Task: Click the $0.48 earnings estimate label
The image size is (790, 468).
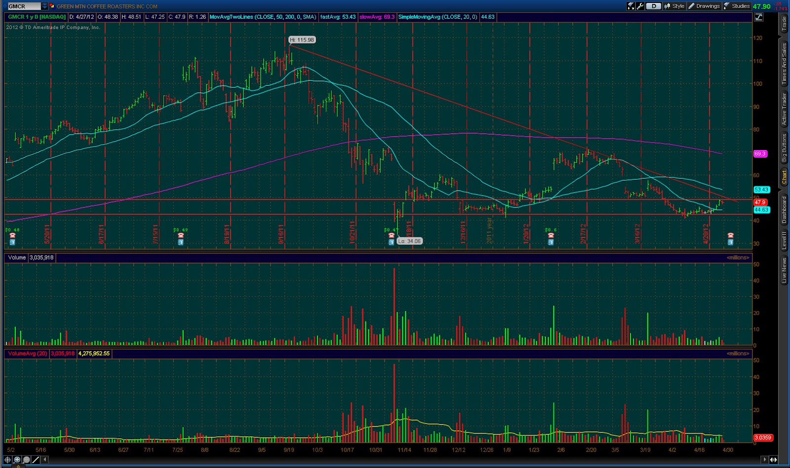Action: pyautogui.click(x=12, y=230)
